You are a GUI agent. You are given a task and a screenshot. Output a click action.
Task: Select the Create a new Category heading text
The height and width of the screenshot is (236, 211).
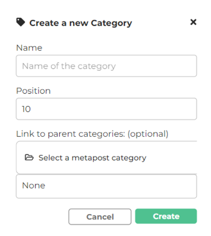(x=81, y=23)
